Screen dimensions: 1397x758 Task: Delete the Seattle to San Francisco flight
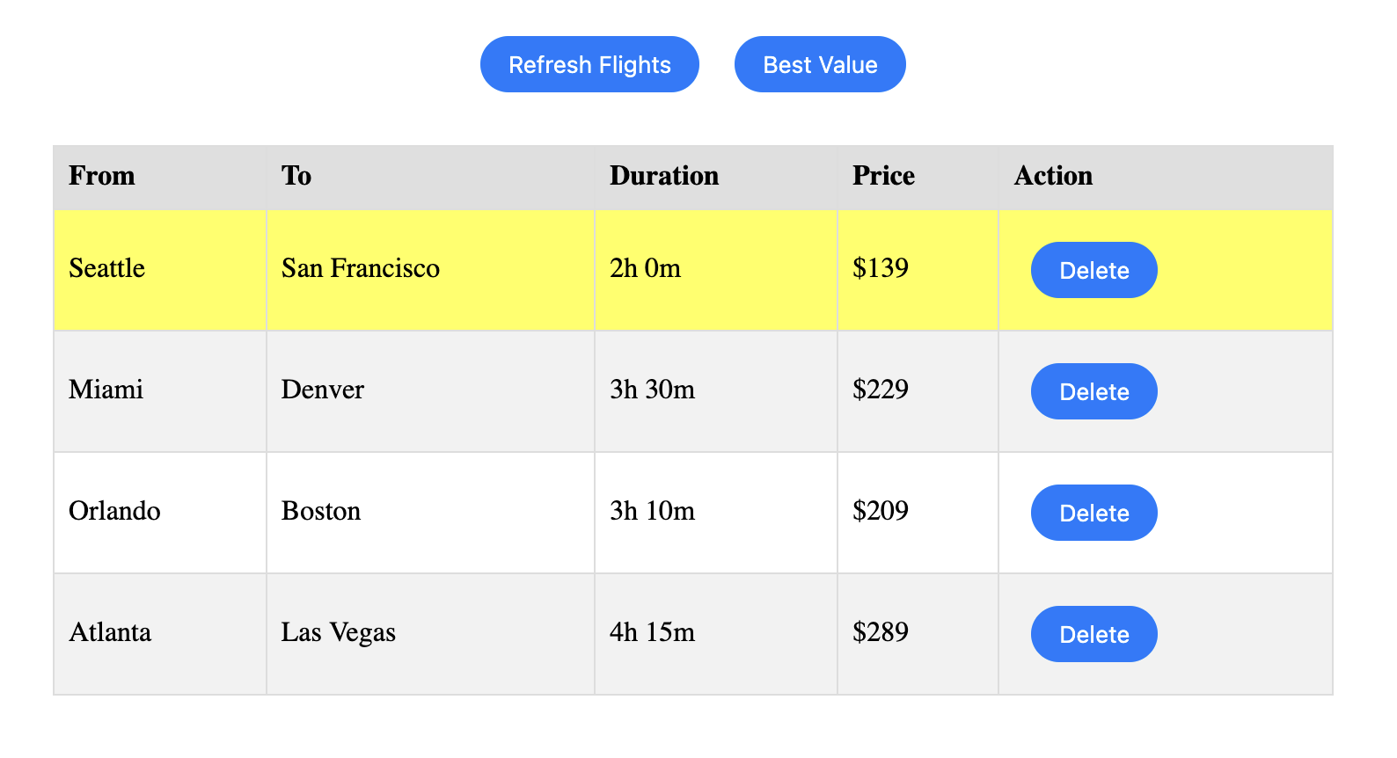(1093, 270)
